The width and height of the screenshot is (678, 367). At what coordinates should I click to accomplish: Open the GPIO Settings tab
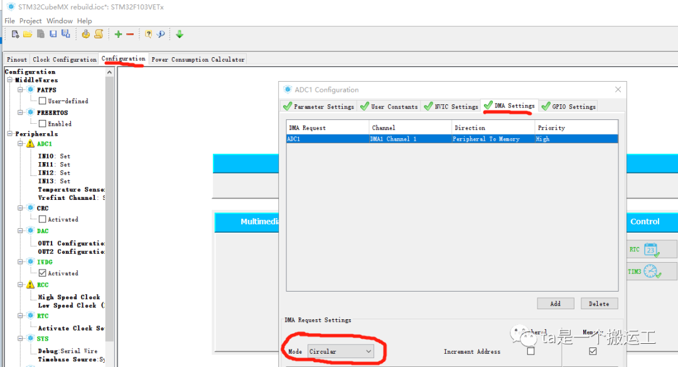coord(569,106)
